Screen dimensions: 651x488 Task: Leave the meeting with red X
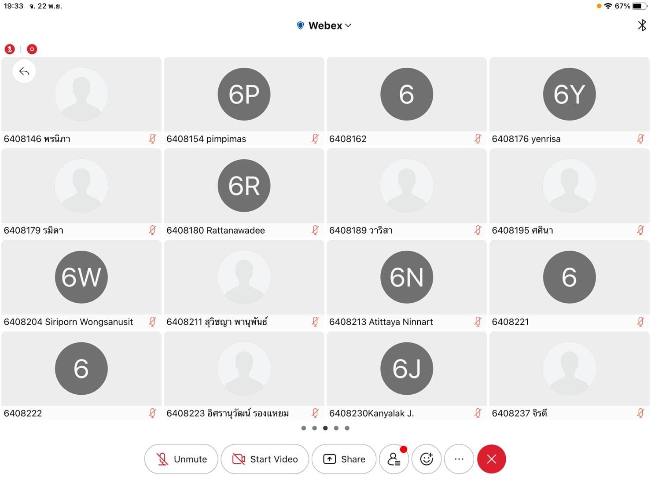click(492, 459)
